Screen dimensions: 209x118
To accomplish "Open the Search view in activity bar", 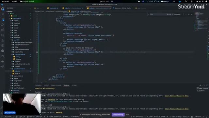I will pyautogui.click(x=3, y=14).
